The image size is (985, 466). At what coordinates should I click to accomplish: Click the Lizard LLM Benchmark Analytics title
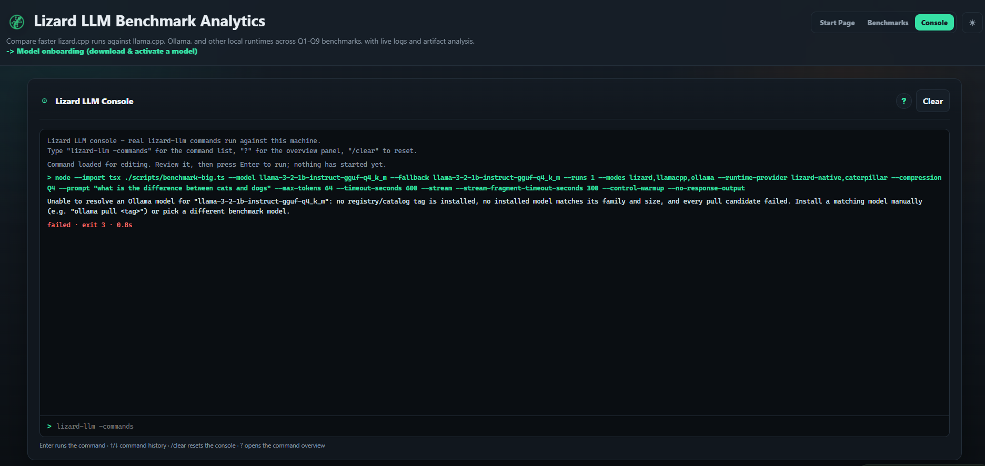[149, 21]
